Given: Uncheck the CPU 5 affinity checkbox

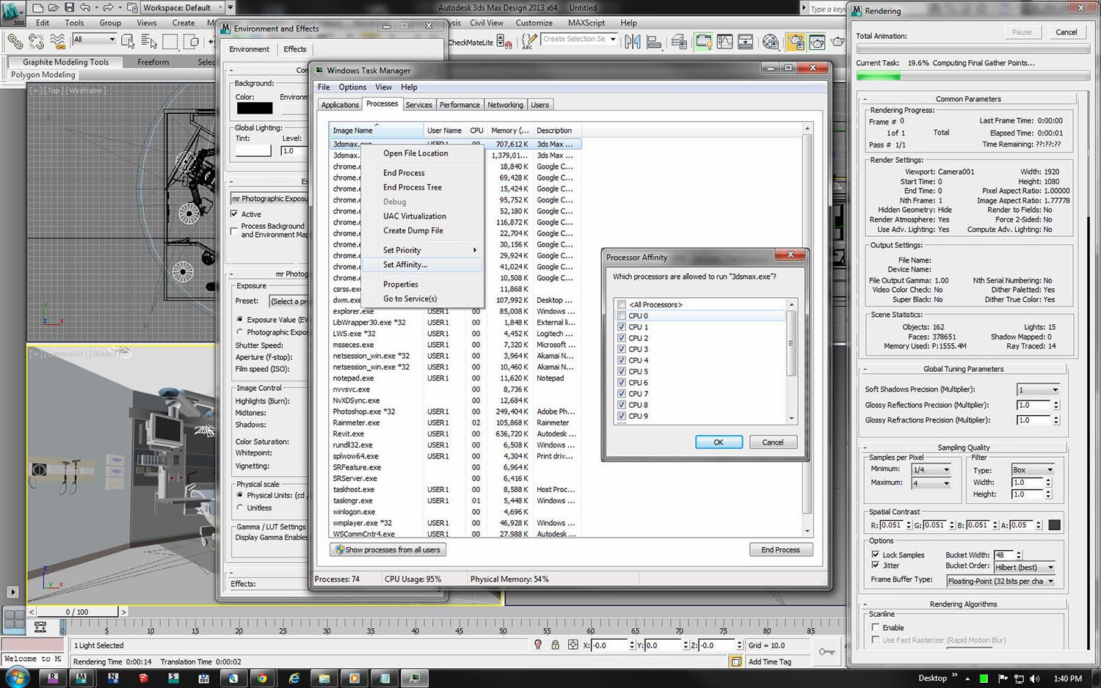Looking at the screenshot, I should [622, 372].
